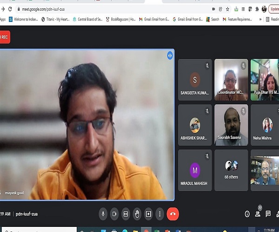Click the site lock icon in address bar

(x=19, y=9)
